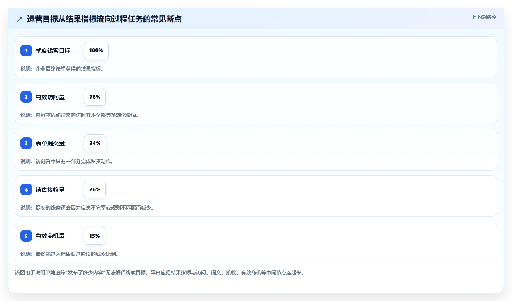Click the 34% value chip
This screenshot has width=512, height=301.
[95, 143]
